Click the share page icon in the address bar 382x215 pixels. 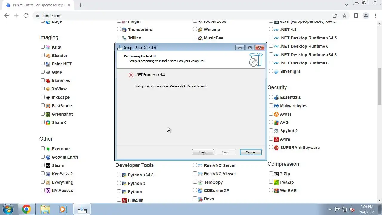pyautogui.click(x=335, y=16)
